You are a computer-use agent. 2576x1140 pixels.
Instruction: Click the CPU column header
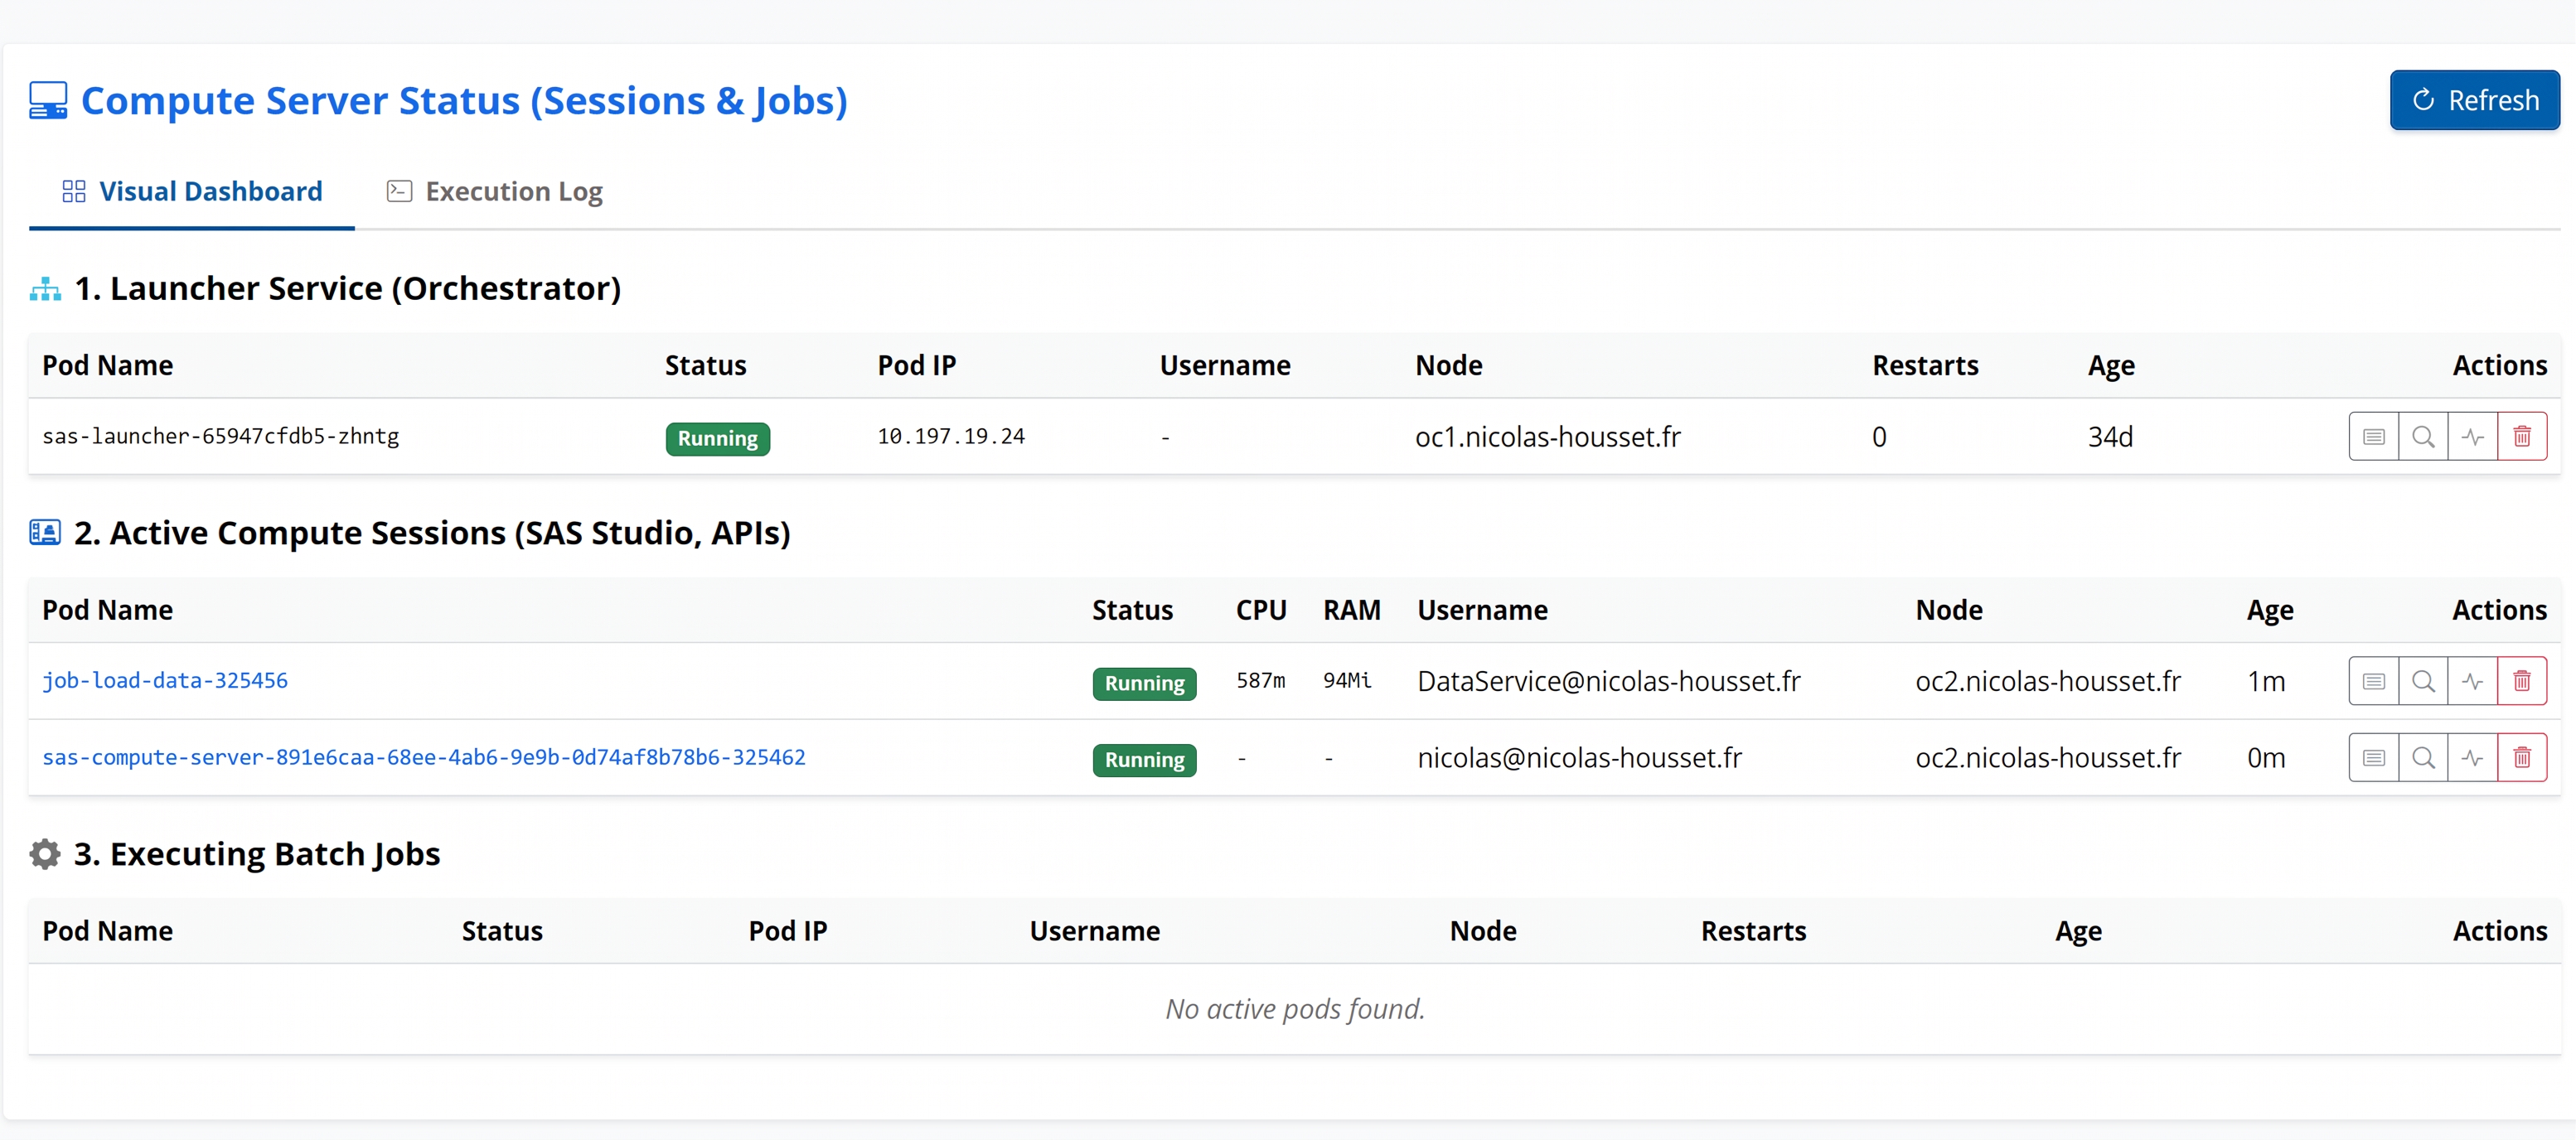(x=1261, y=610)
